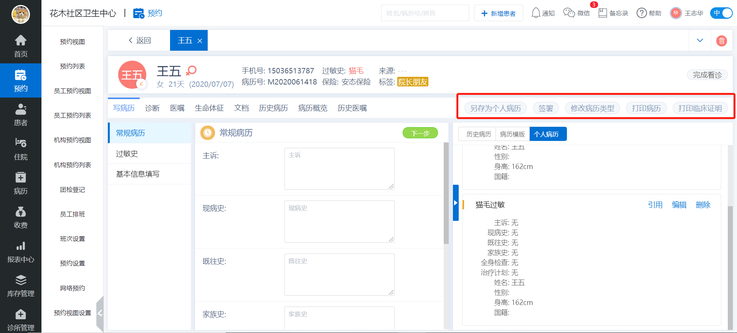Click 打印临床证明 button
The width and height of the screenshot is (737, 333).
pos(700,108)
